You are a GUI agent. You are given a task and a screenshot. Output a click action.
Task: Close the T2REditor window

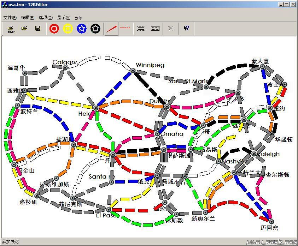click(x=293, y=5)
